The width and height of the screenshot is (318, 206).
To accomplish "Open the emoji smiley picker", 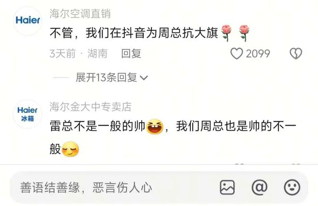I will tap(292, 187).
